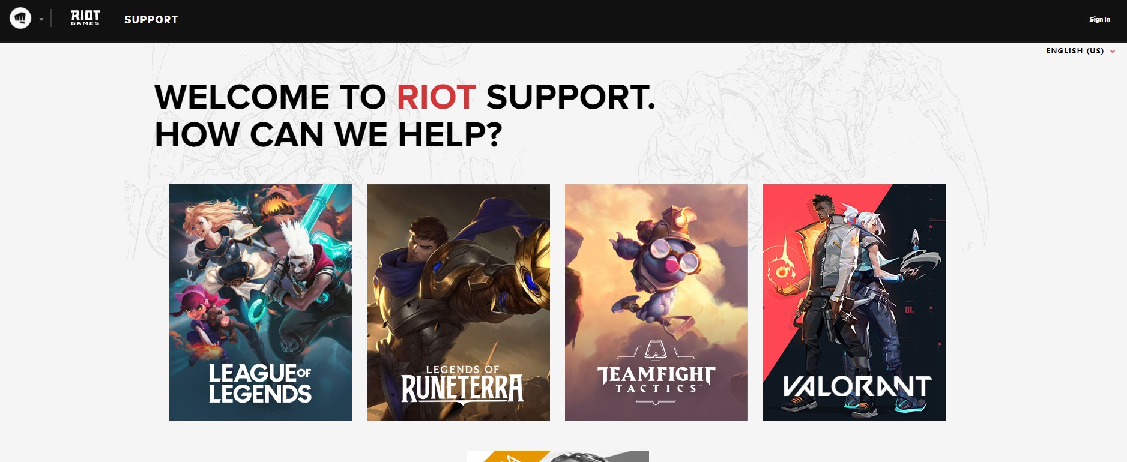This screenshot has height=462, width=1127.
Task: Click the Valorant wordmark logo
Action: point(857,387)
